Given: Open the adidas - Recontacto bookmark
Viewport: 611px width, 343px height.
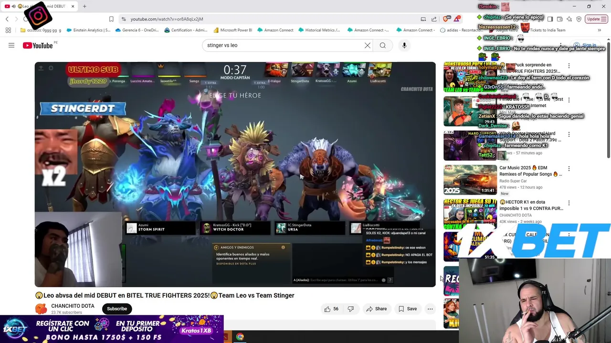Looking at the screenshot, I should (x=462, y=30).
